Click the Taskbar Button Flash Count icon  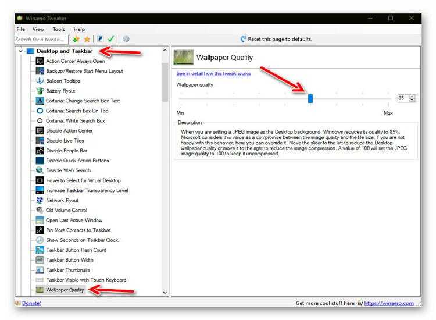tap(40, 250)
